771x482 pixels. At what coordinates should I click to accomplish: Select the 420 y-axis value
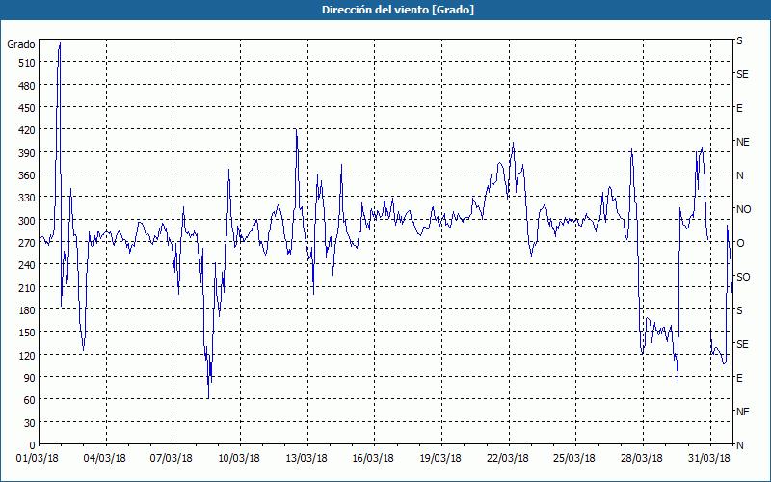click(27, 130)
